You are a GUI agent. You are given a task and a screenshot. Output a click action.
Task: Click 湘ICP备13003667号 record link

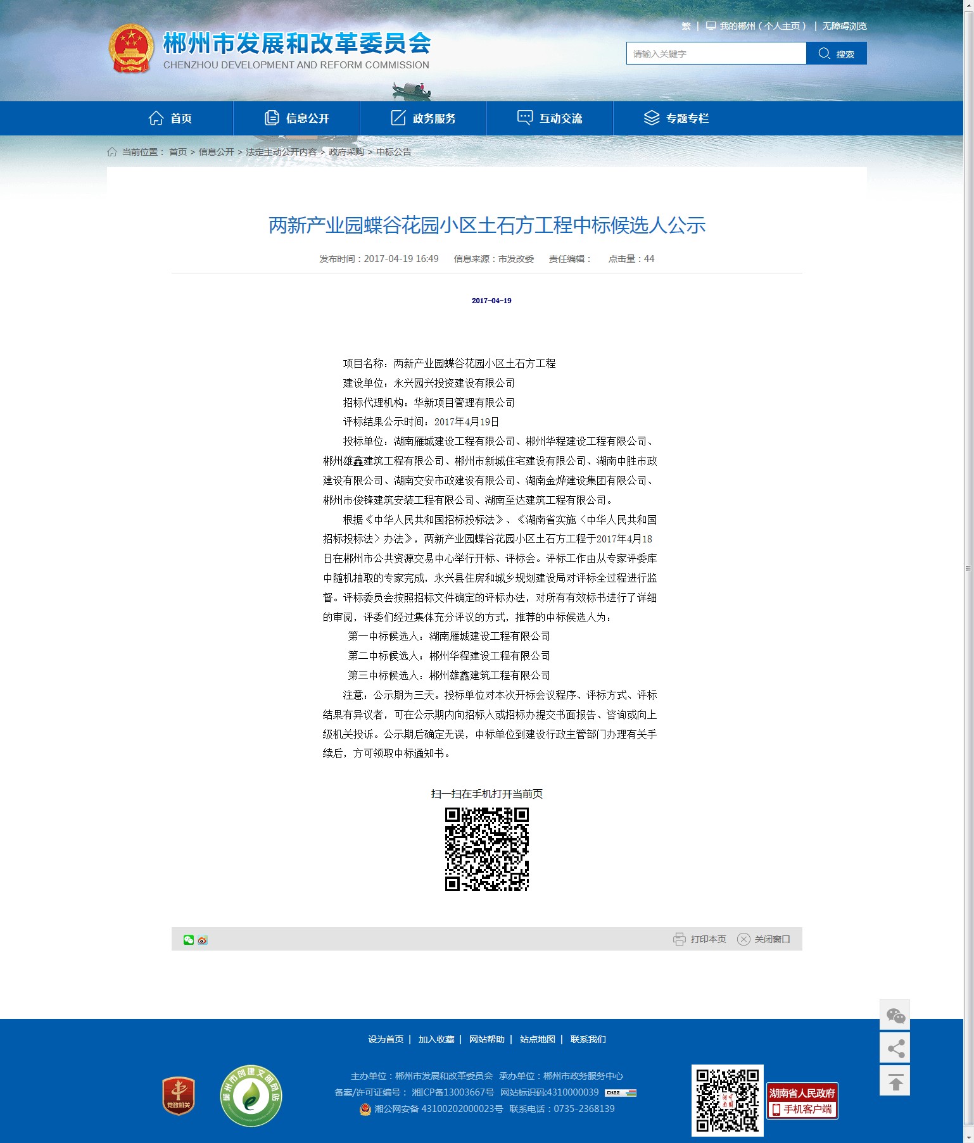coord(452,1092)
